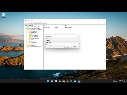Open the Chat app on taskbar
The width and height of the screenshot is (127, 95).
60,81
